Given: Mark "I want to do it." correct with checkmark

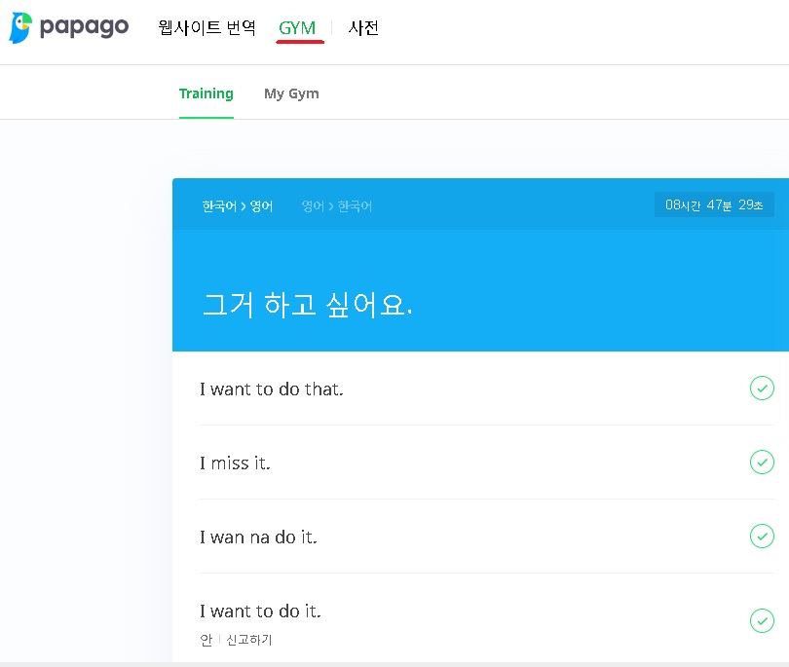Looking at the screenshot, I should pos(763,620).
